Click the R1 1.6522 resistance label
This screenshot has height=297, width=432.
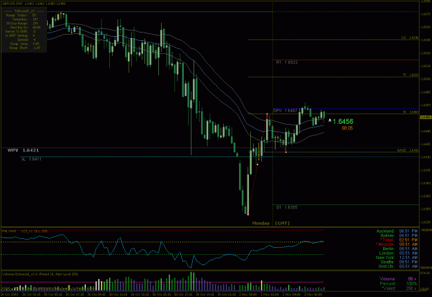(x=287, y=63)
